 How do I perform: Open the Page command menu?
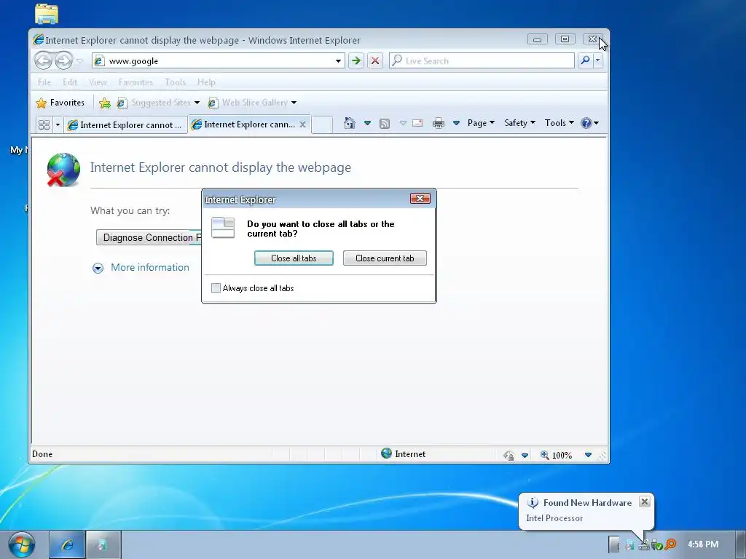tap(481, 123)
